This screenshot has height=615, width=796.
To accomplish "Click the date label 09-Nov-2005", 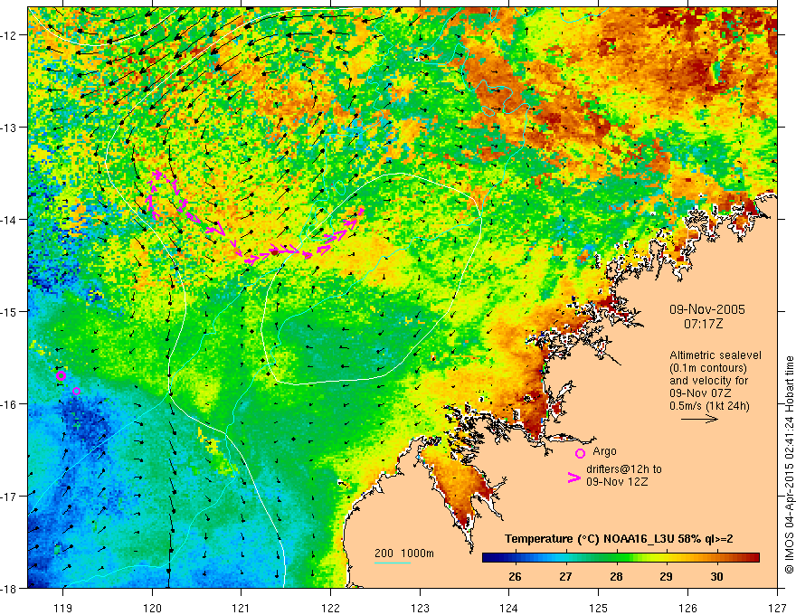I will coord(707,309).
